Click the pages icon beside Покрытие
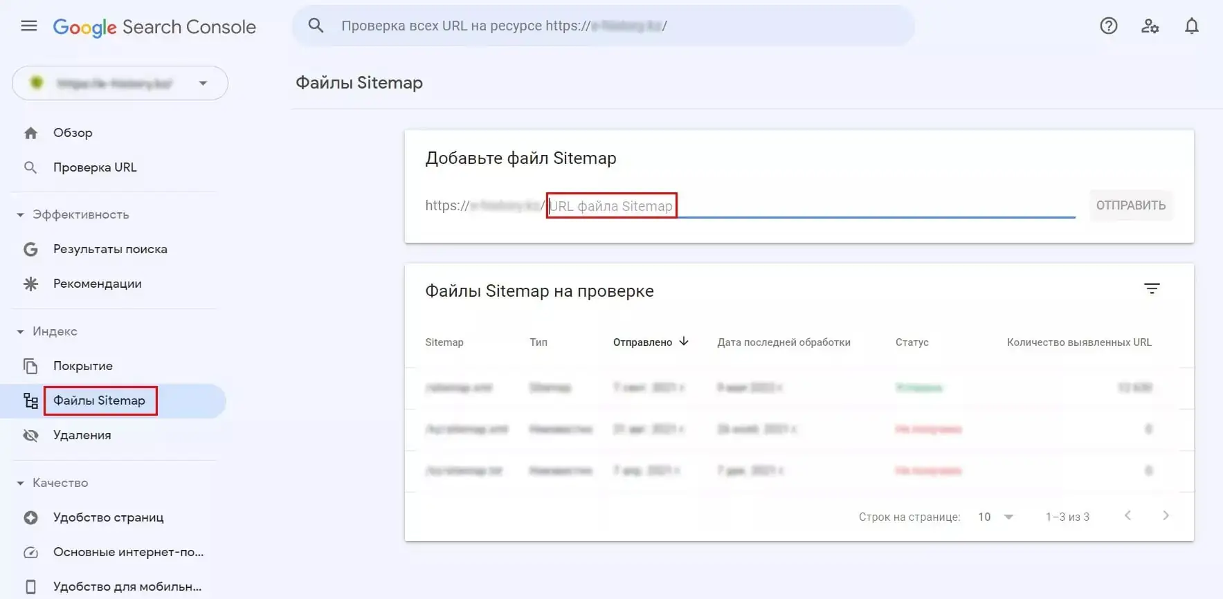The image size is (1223, 599). click(30, 366)
